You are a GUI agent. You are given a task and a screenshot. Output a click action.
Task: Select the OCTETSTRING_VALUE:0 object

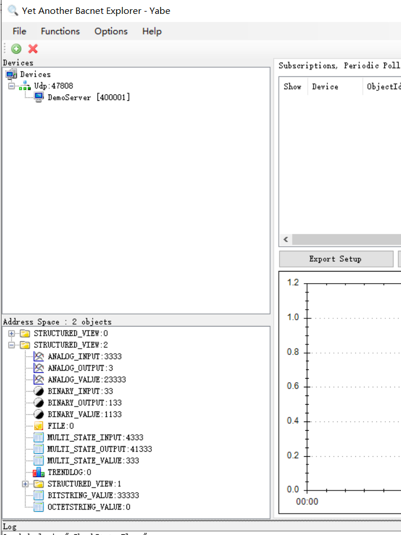click(89, 507)
